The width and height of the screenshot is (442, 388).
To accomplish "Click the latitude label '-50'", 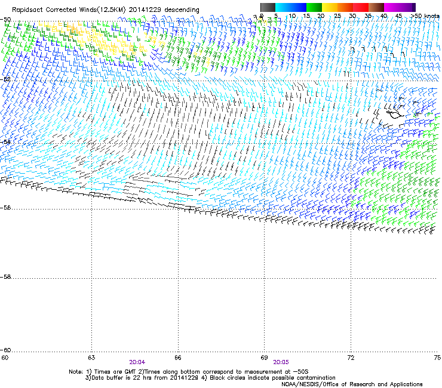I will pos(5,20).
